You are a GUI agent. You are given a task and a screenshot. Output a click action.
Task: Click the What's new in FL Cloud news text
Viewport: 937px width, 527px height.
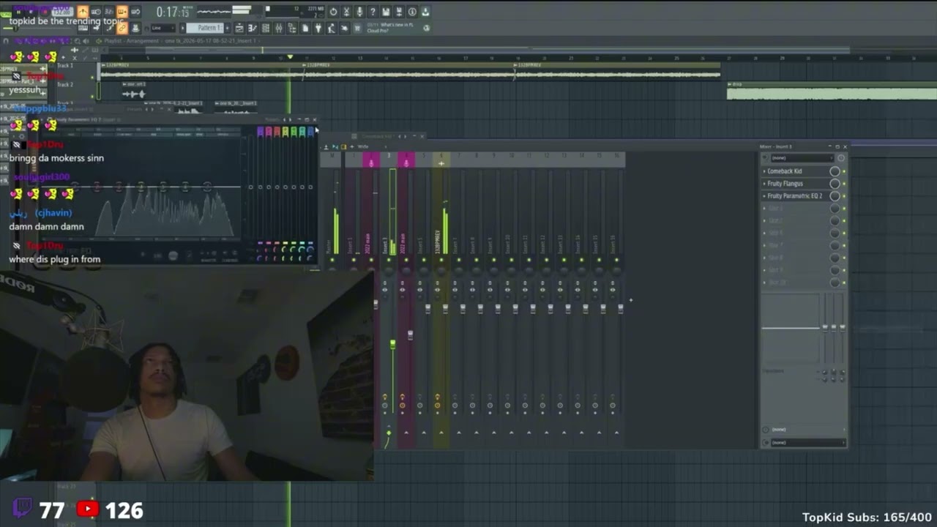390,28
